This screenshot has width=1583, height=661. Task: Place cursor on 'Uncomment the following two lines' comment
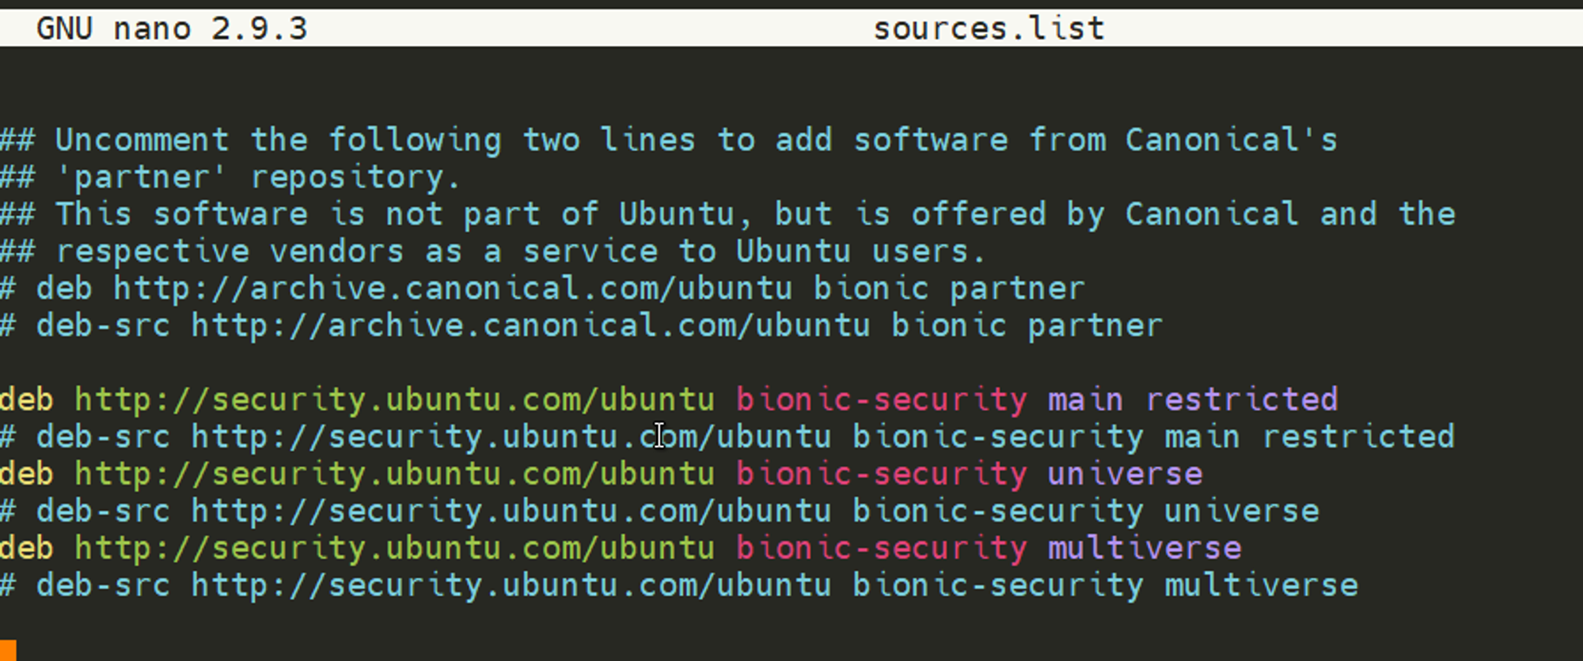(x=317, y=141)
